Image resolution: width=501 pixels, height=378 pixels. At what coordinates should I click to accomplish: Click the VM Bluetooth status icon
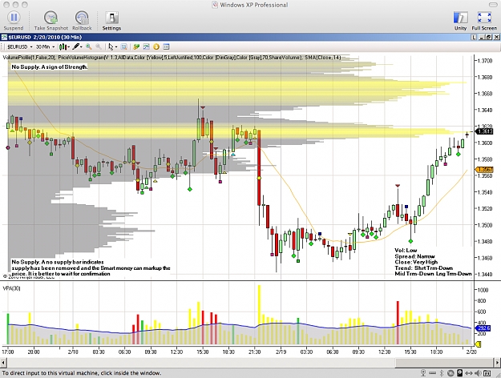coord(442,373)
